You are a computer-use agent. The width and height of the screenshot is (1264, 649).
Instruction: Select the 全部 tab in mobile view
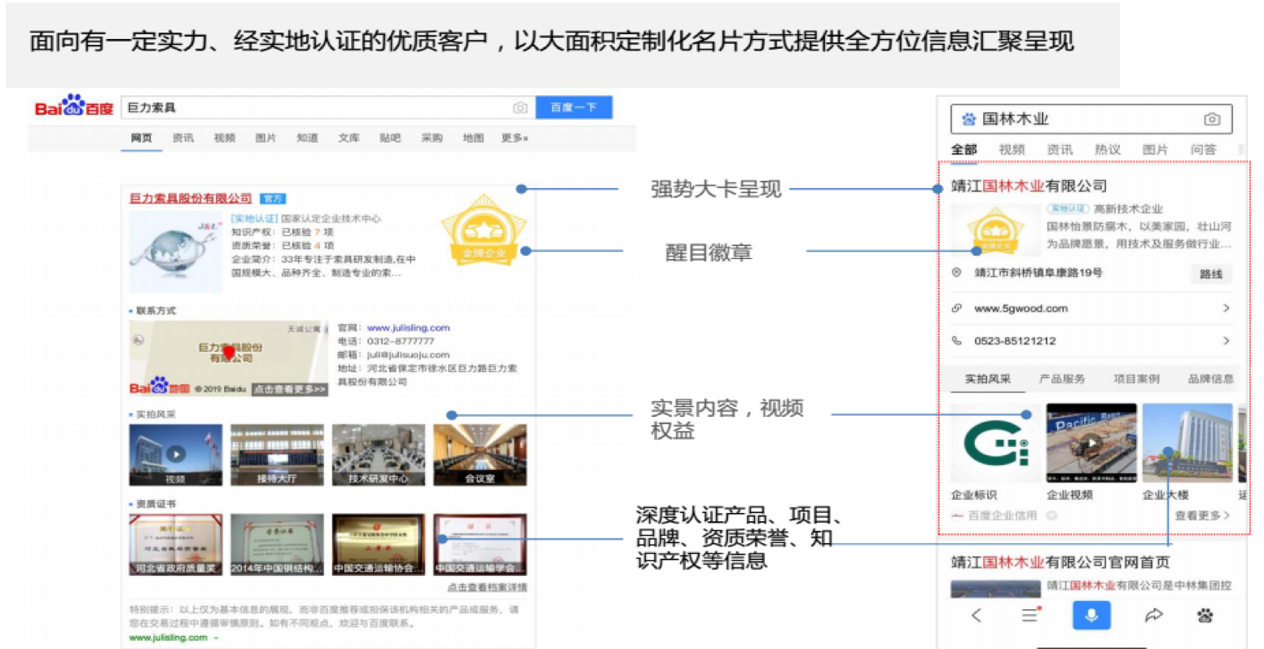pyautogui.click(x=964, y=150)
